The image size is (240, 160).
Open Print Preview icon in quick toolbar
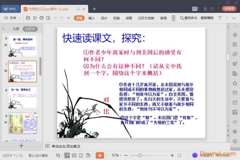pyautogui.click(x=48, y=18)
